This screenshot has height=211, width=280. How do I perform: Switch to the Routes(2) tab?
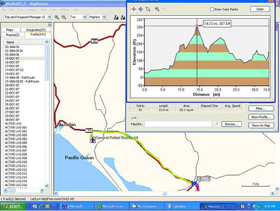[13, 35]
